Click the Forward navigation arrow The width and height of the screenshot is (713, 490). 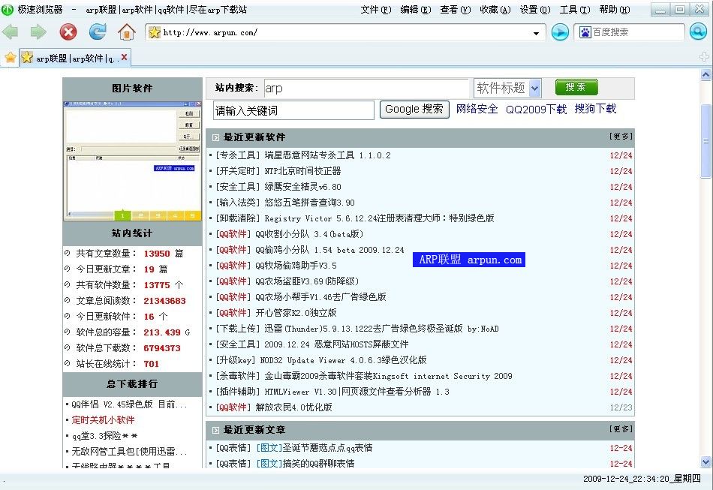coord(38,32)
